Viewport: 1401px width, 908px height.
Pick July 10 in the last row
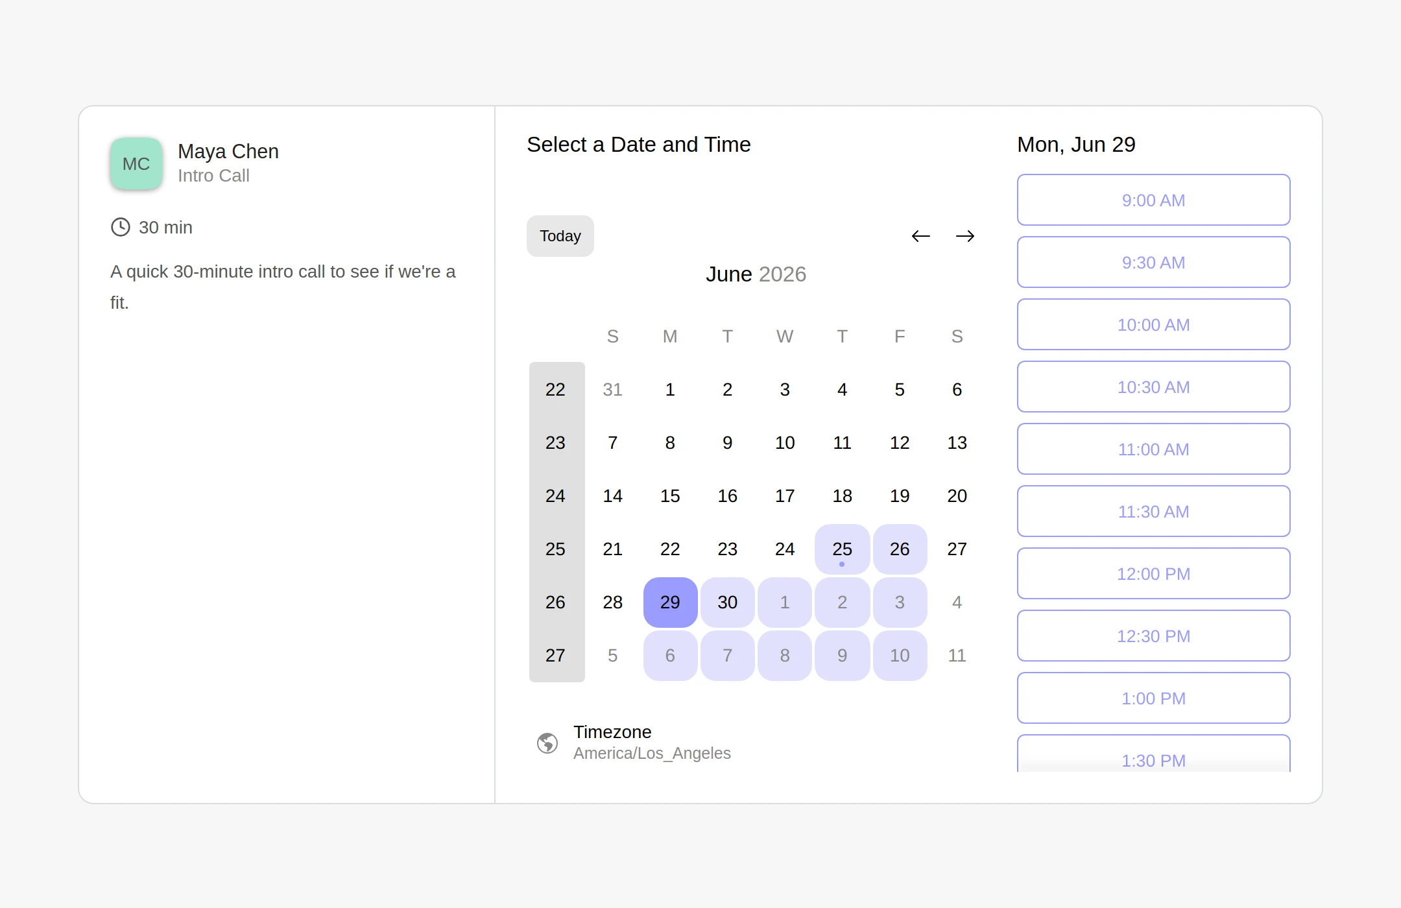(900, 655)
